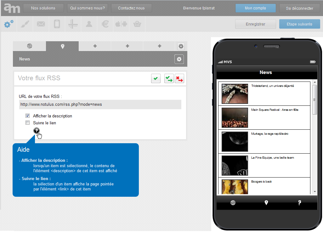Image resolution: width=323 pixels, height=232 pixels.
Task: Click the envelope icon in toolbar
Action: (41, 24)
